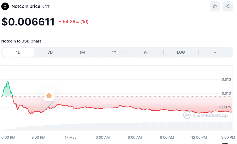Select the 1D chart range tab
This screenshot has height=144, width=237.
[18, 52]
